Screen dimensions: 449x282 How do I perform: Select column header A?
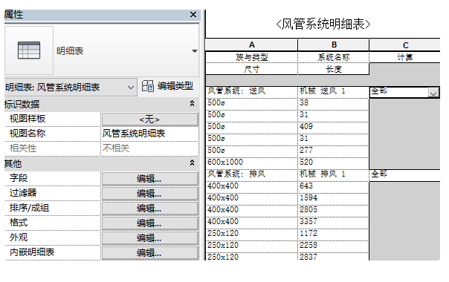click(x=252, y=45)
